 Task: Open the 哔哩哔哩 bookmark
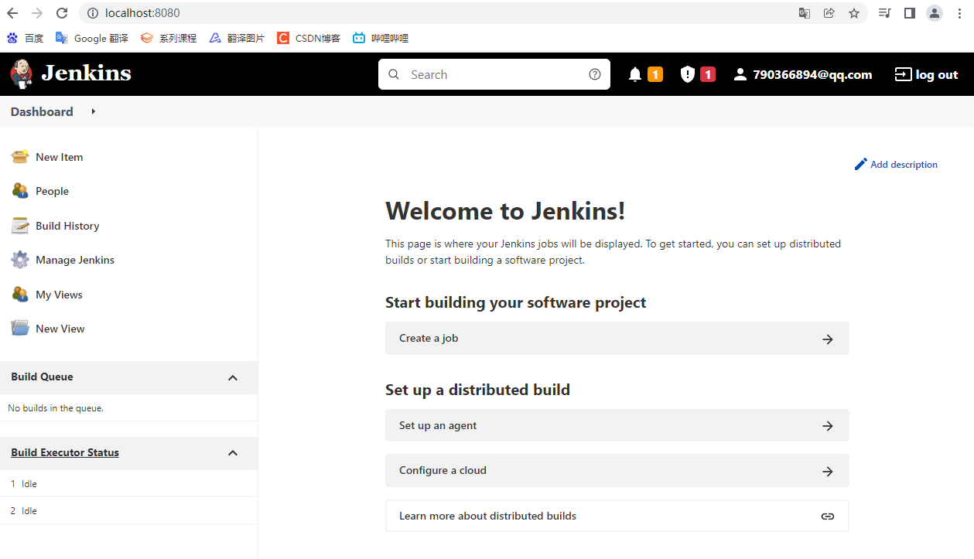pos(381,38)
